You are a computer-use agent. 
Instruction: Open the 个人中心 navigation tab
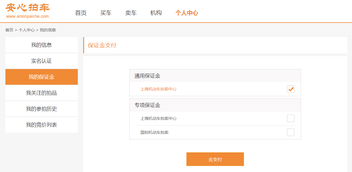point(187,13)
